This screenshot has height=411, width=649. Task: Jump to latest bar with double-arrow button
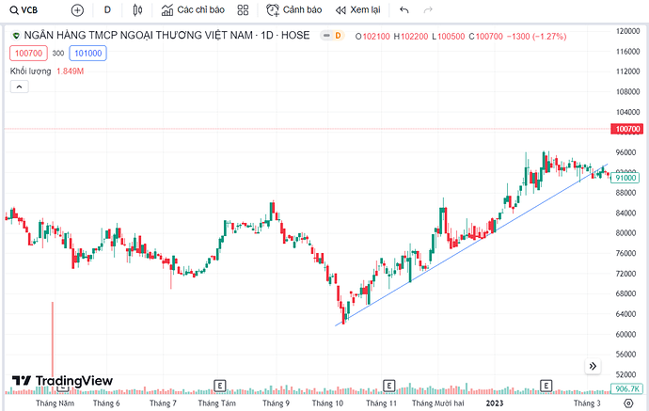point(593,366)
